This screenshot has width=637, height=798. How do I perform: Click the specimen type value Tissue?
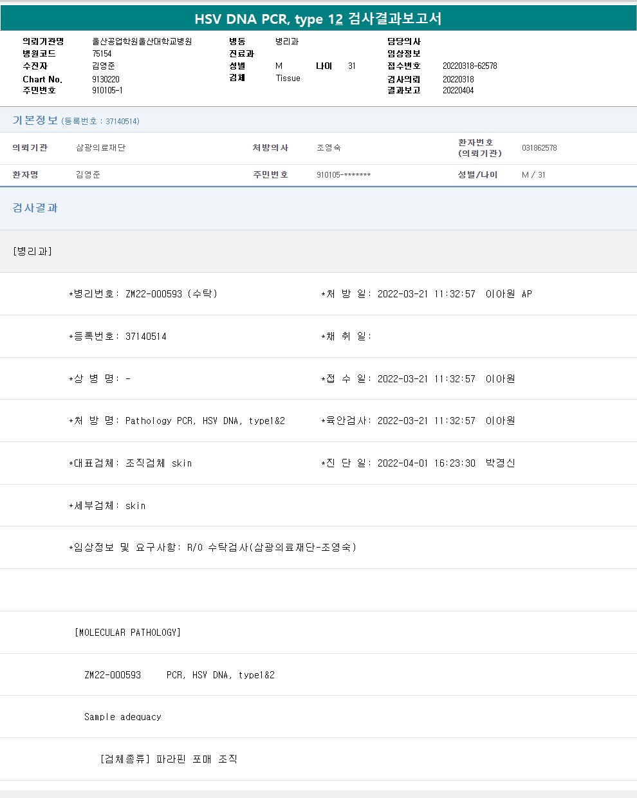coord(288,78)
